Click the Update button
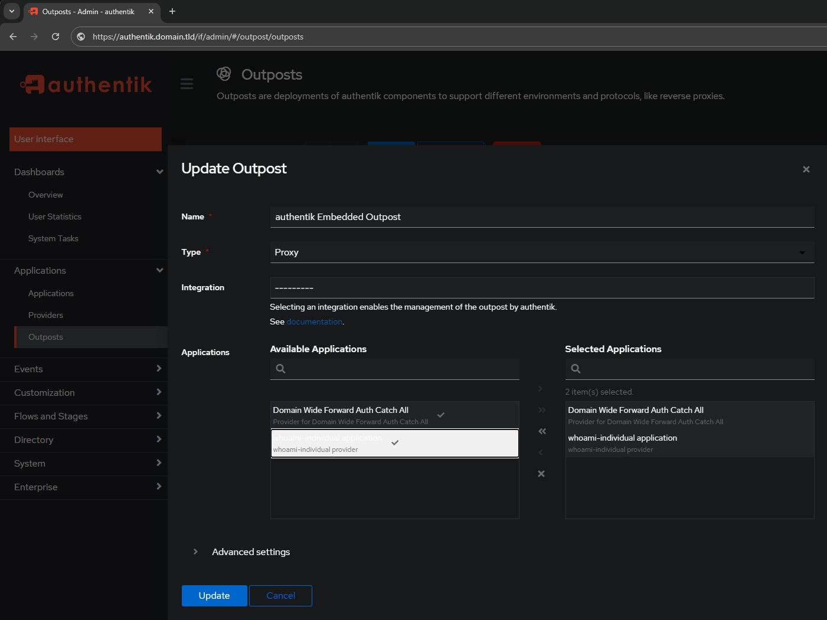 coord(214,596)
